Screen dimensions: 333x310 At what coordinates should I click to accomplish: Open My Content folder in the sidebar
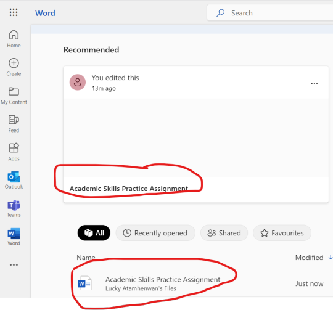click(x=14, y=96)
